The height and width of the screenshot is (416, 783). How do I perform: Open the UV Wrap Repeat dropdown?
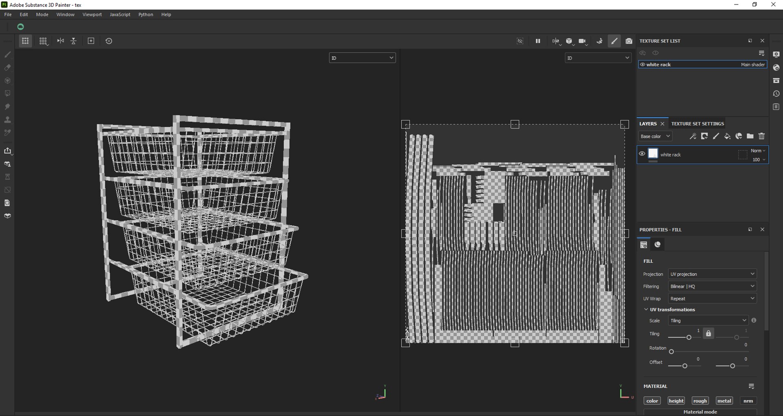tap(712, 298)
